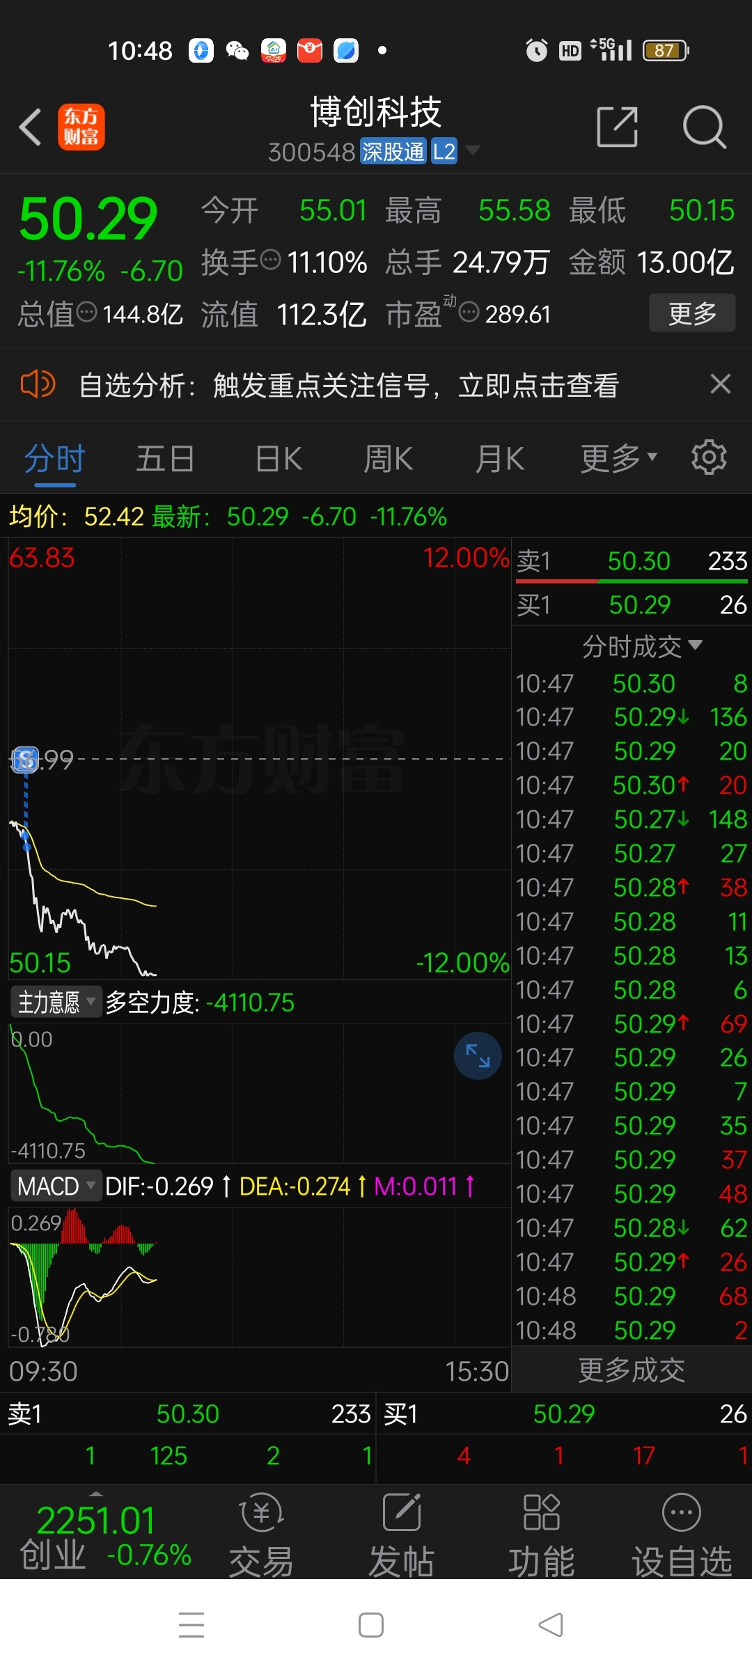Tap the 东方财富 app logo
This screenshot has height=1671, width=752.
(81, 127)
